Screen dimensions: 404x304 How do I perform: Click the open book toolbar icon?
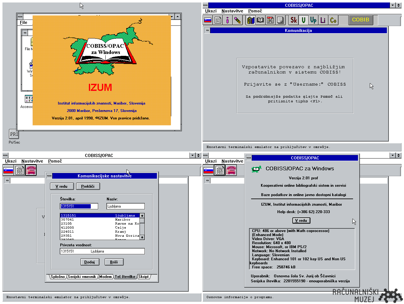click(x=260, y=20)
